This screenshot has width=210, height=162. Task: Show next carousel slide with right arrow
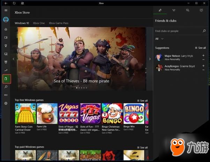click(x=150, y=59)
